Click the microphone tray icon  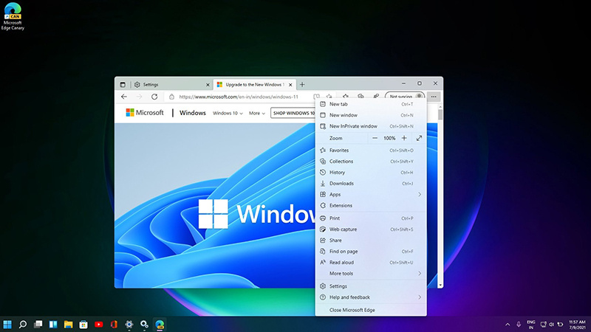519,324
